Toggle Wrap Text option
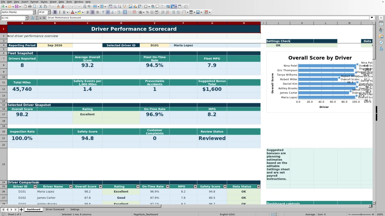The image size is (385, 216). (x=119, y=12)
